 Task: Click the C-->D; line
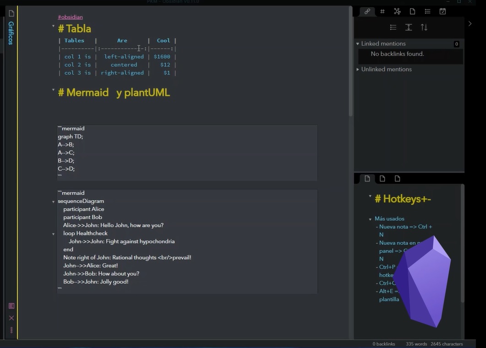pos(66,169)
